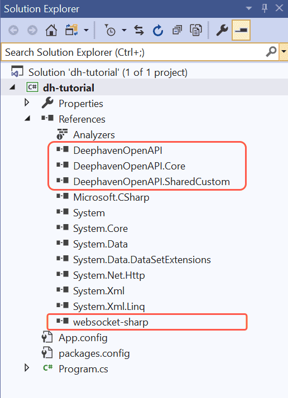The width and height of the screenshot is (288, 398).
Task: Open search options dropdown arrow
Action: coord(284,52)
